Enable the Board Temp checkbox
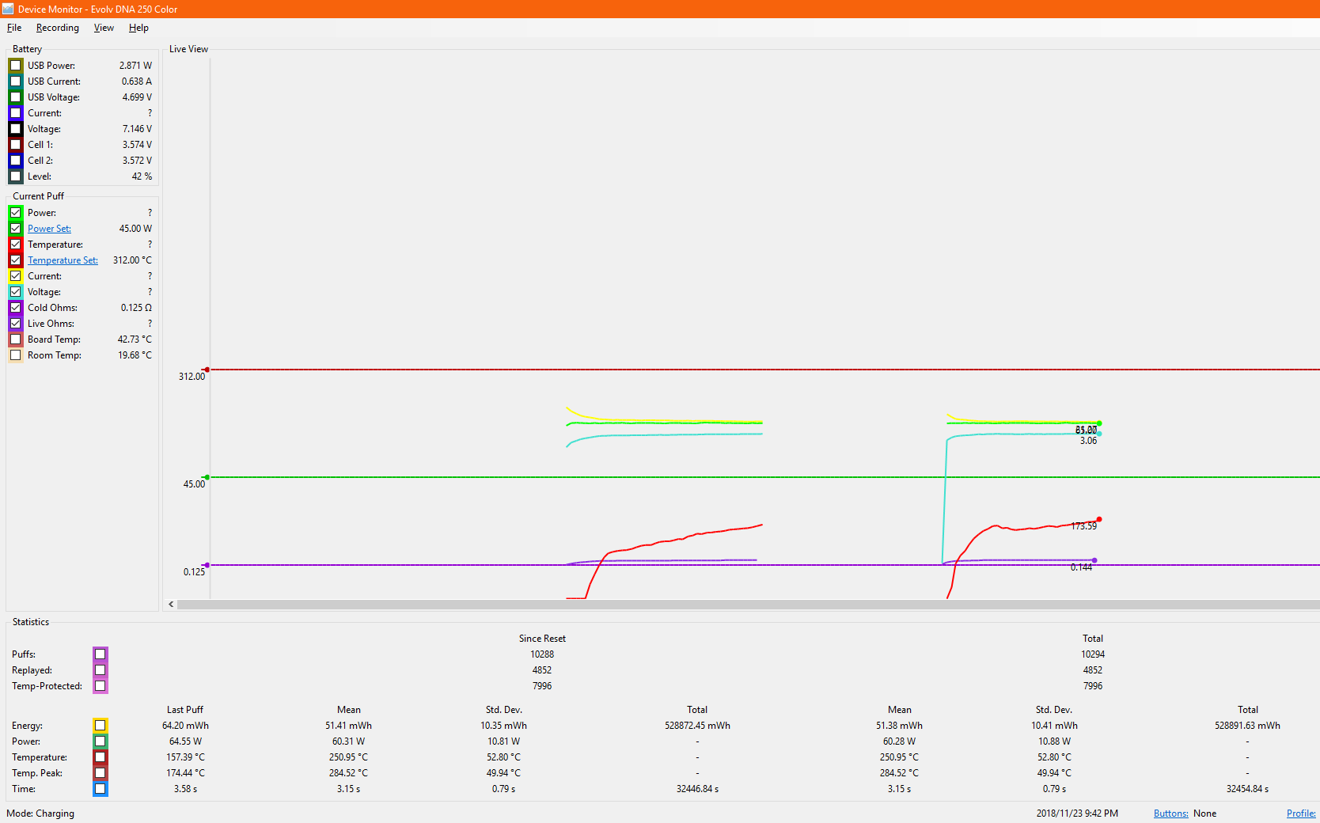This screenshot has width=1320, height=823. coord(16,339)
